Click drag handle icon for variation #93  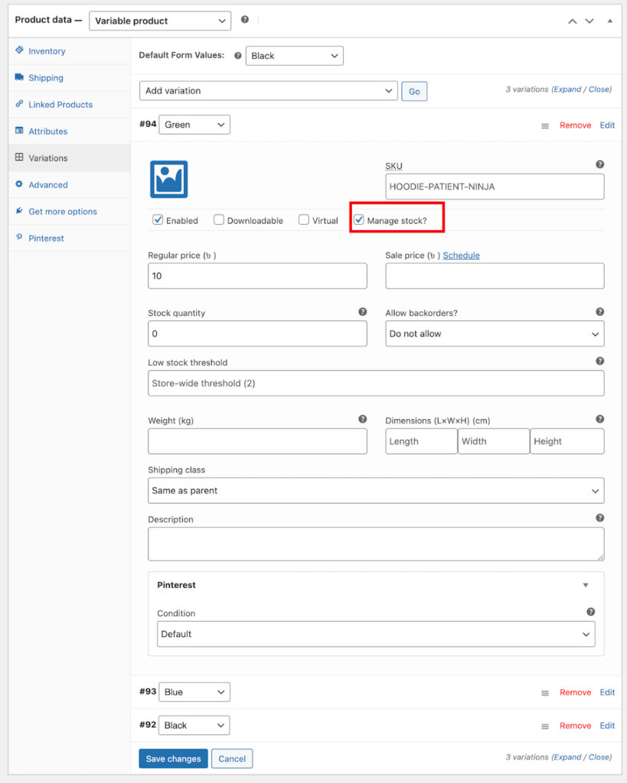pos(545,693)
